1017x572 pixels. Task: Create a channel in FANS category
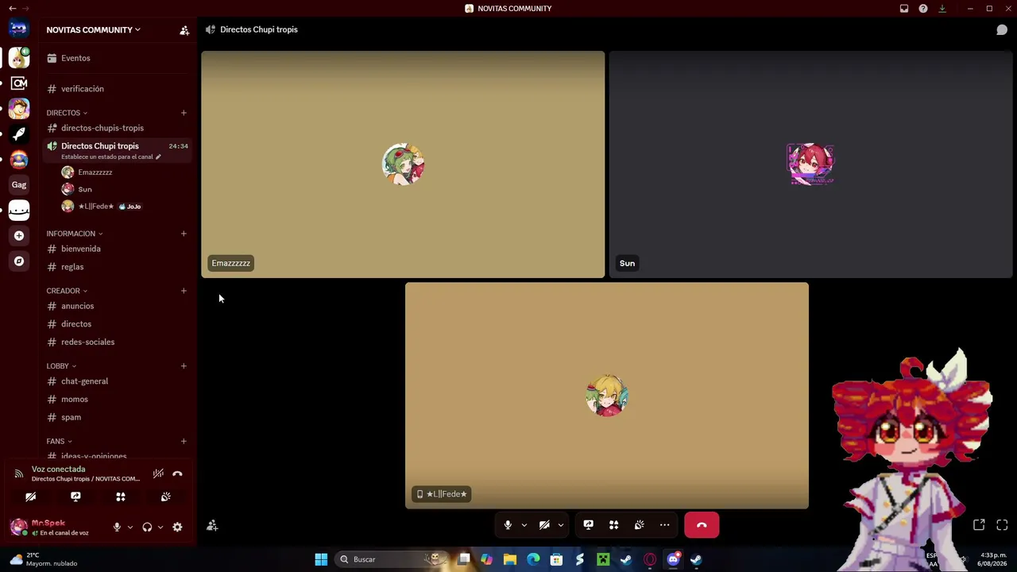[184, 442]
